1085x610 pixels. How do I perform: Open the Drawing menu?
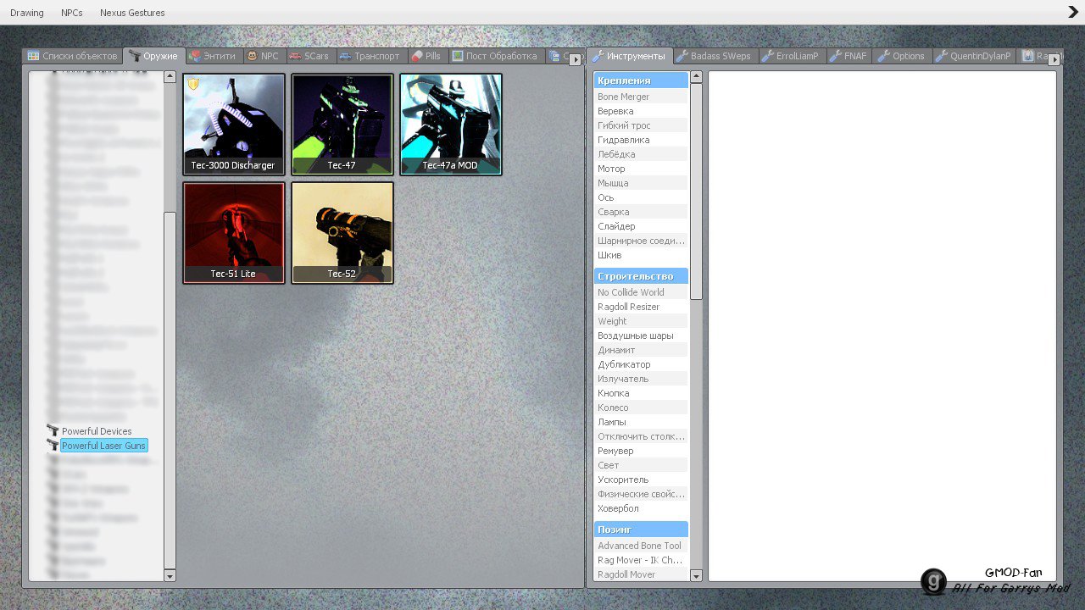click(27, 13)
